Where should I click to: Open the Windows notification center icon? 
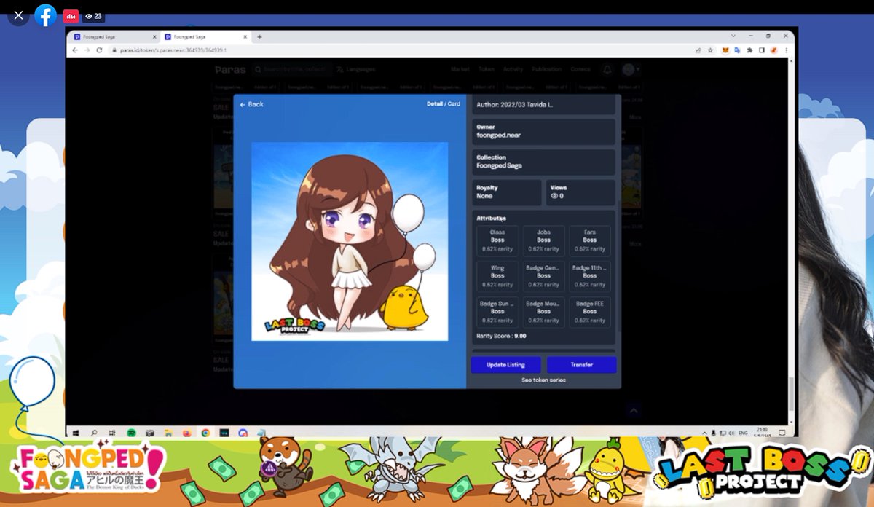pos(784,433)
